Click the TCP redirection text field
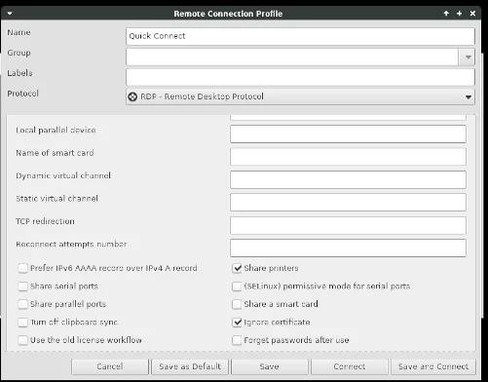 348,225
